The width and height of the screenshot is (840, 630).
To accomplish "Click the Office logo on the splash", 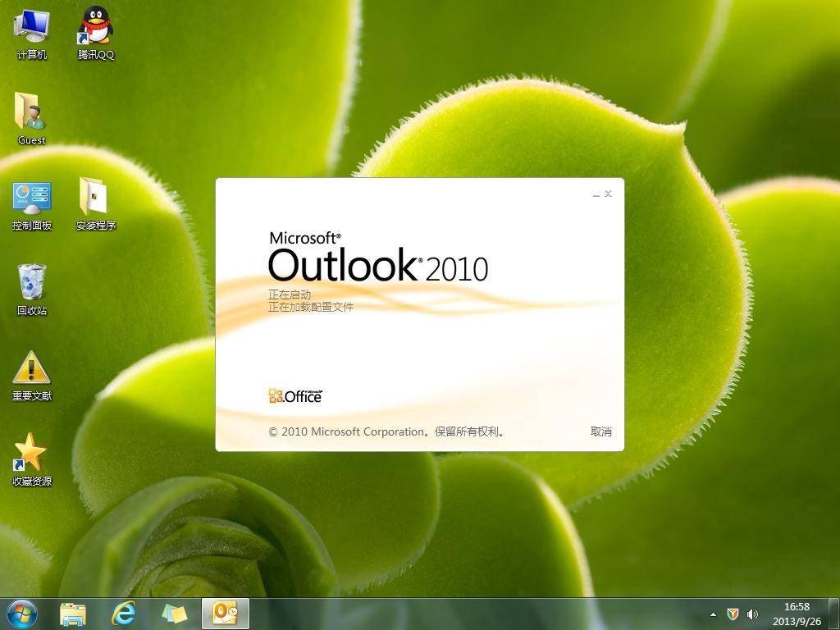I will click(295, 396).
